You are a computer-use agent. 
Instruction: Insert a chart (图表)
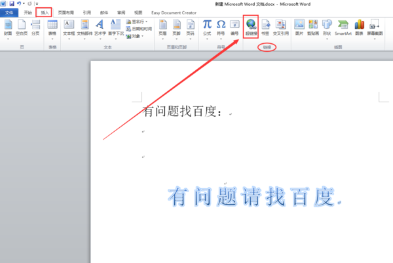359,28
